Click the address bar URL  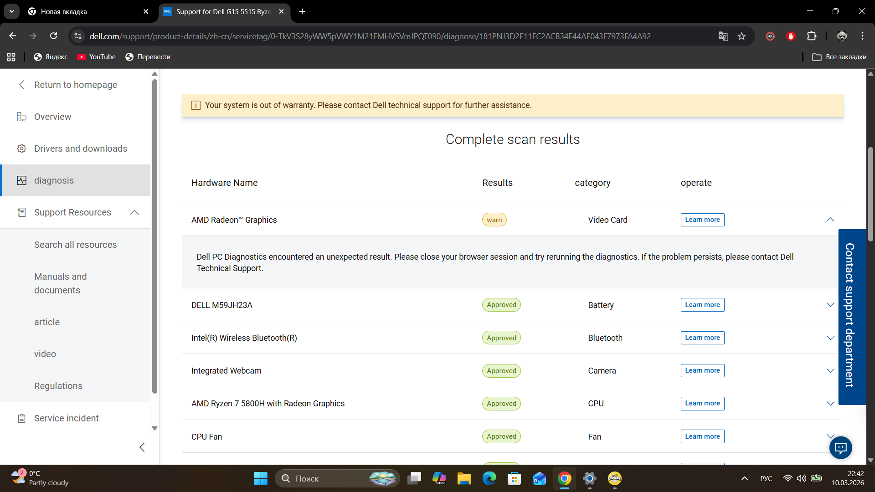(370, 36)
